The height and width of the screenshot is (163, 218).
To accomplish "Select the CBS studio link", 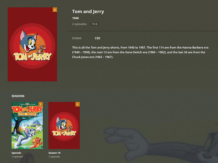I will pyautogui.click(x=97, y=38).
